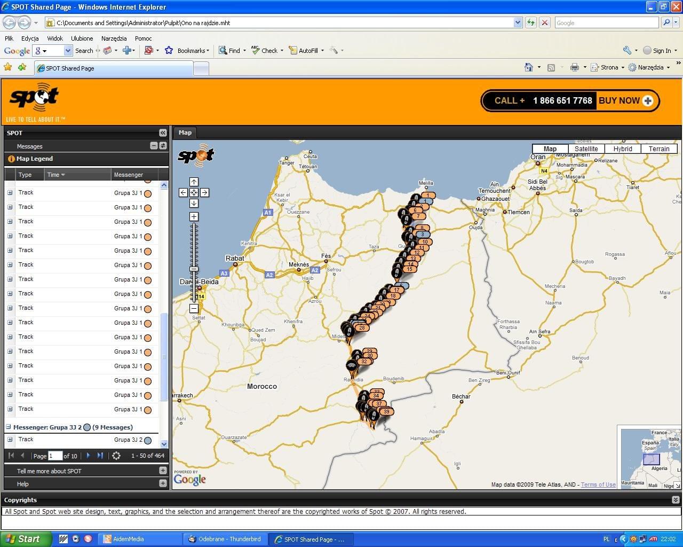Switch map to Map view

pos(550,149)
